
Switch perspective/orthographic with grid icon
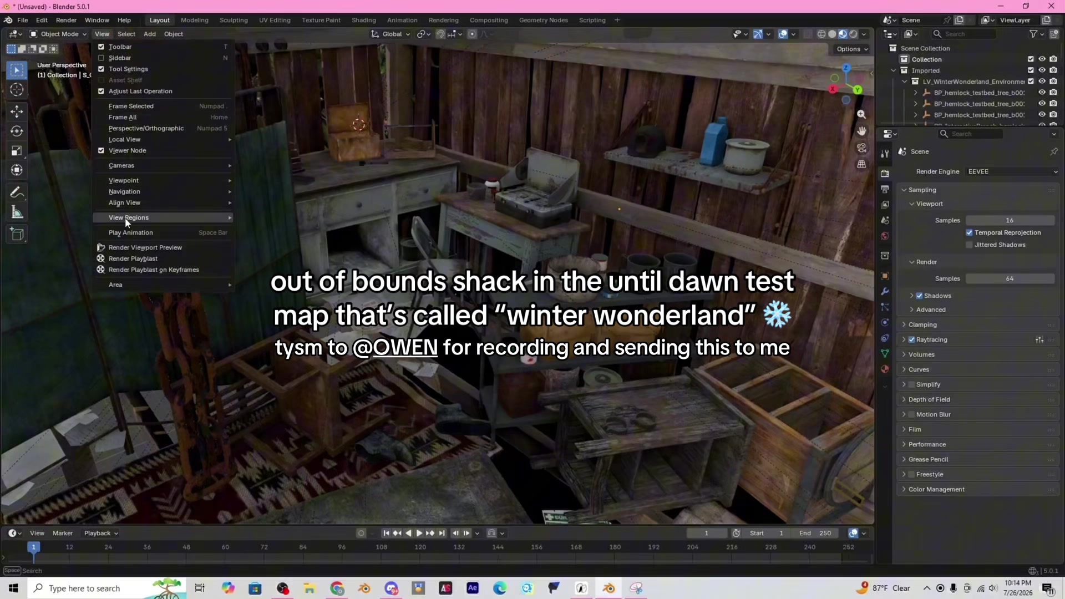pos(861,165)
